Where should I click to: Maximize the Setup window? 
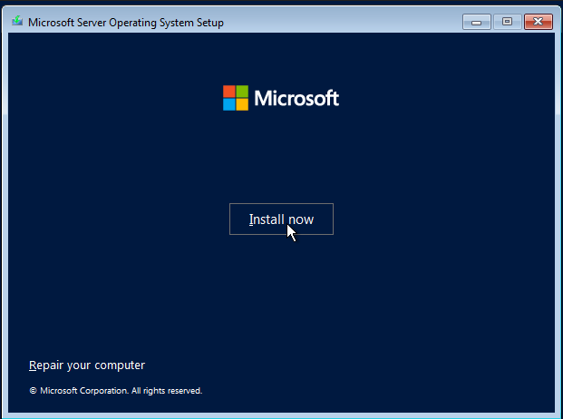click(x=507, y=23)
